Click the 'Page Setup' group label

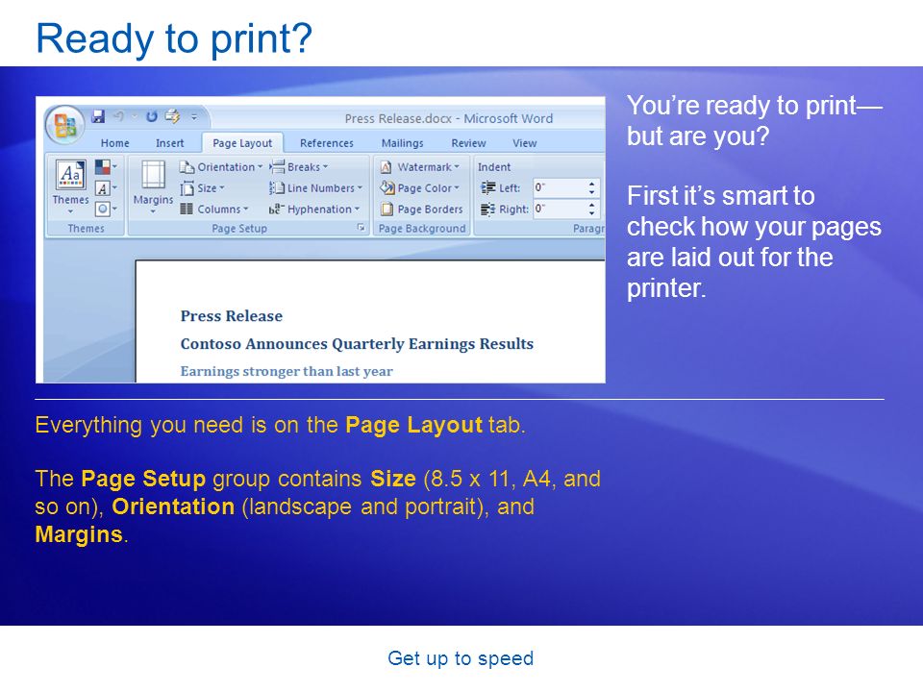(239, 229)
